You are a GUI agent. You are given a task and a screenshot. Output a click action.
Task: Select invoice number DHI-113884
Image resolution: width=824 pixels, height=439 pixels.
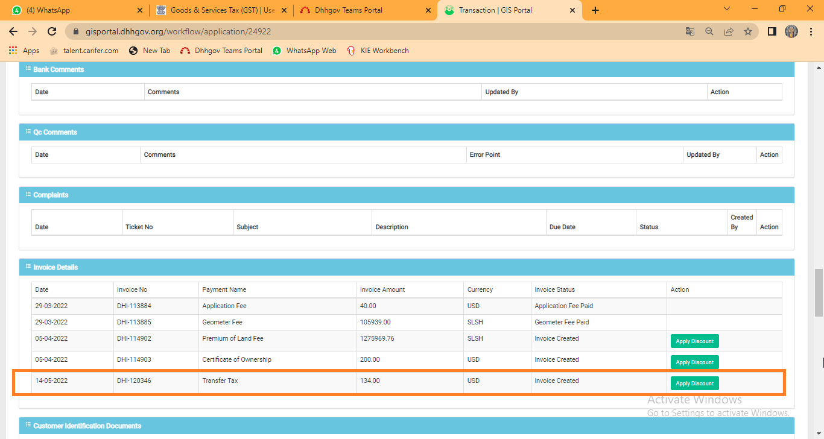coord(134,306)
